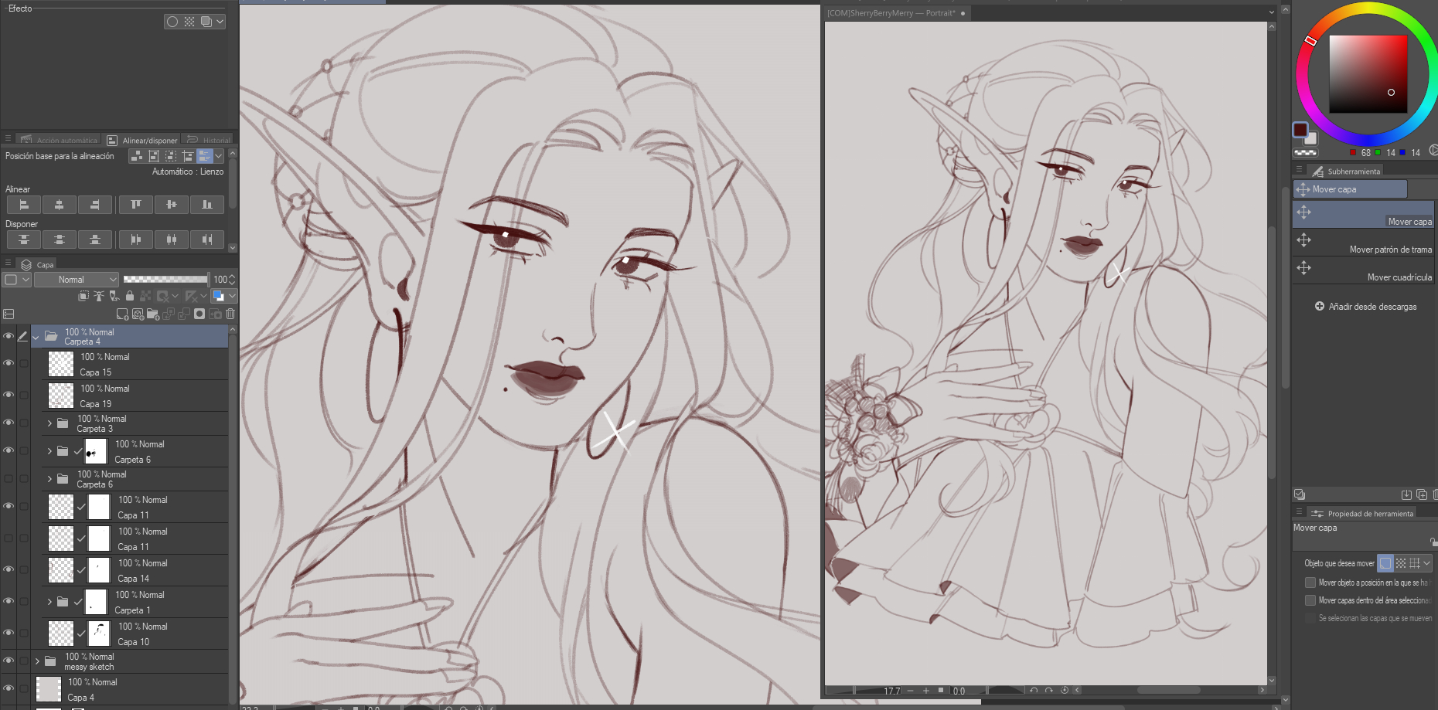This screenshot has height=710, width=1438.
Task: Click the layer opacity slider
Action: (x=165, y=280)
